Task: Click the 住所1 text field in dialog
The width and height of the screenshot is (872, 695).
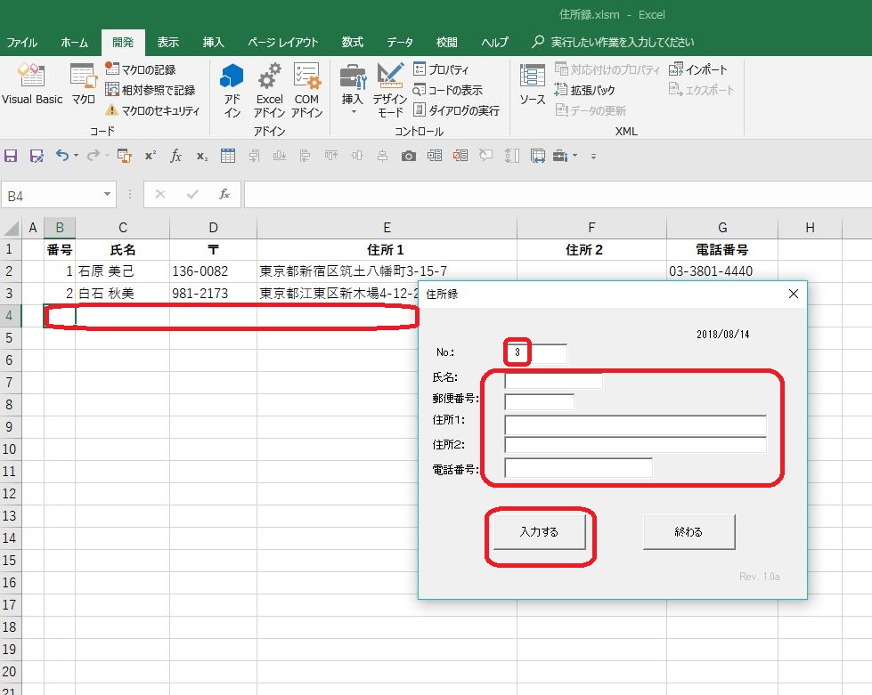Action: 635,425
